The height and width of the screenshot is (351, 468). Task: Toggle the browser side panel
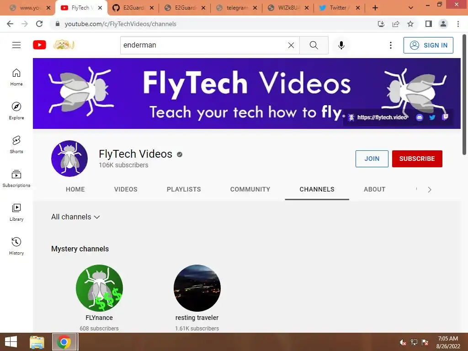[x=429, y=24]
